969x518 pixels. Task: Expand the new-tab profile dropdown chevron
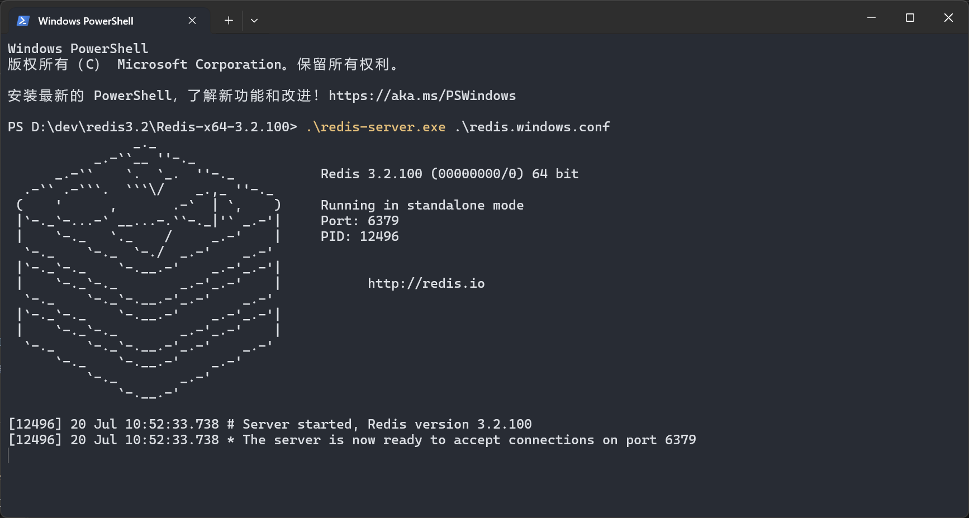254,21
